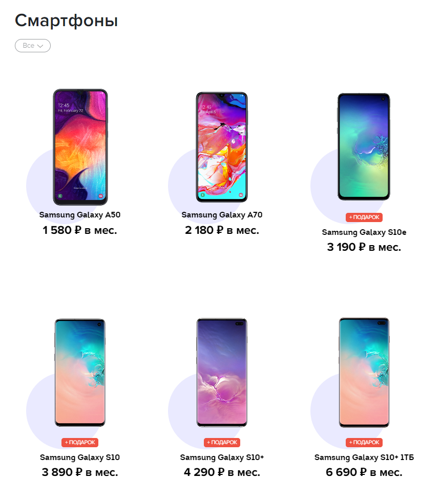Screen dimensions: 441x498
Task: Open the Samsung Galaxy S10+ title link
Action: pyautogui.click(x=222, y=457)
